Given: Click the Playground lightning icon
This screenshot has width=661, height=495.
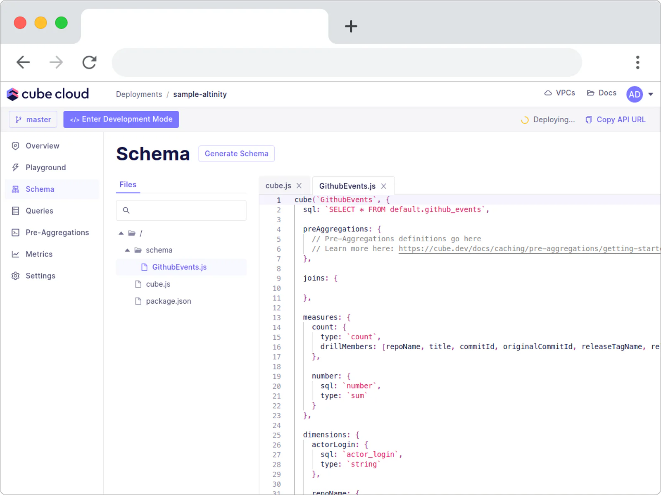Looking at the screenshot, I should coord(15,167).
